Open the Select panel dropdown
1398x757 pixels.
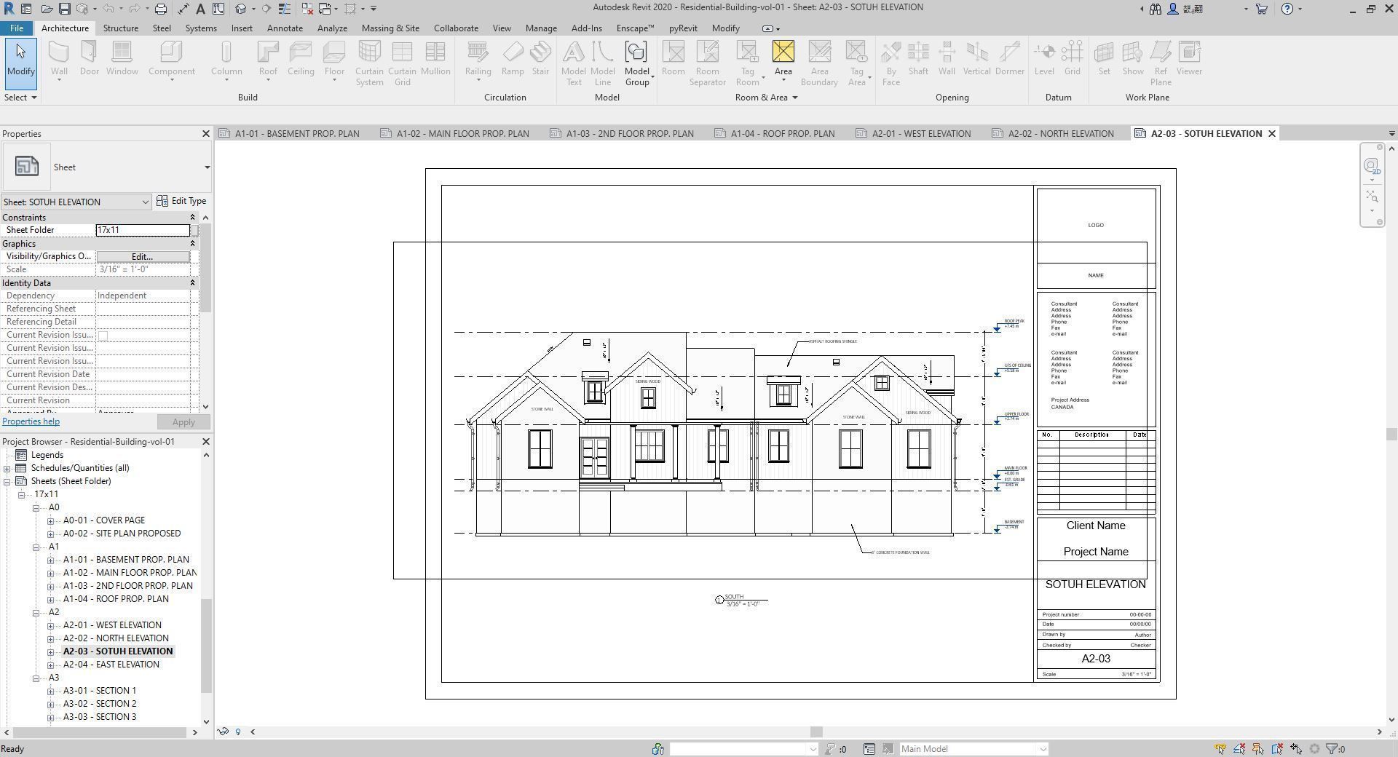coord(20,98)
